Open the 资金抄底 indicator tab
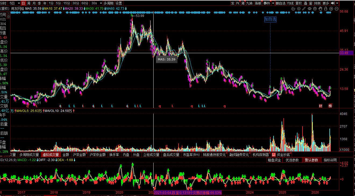 click(x=281, y=155)
